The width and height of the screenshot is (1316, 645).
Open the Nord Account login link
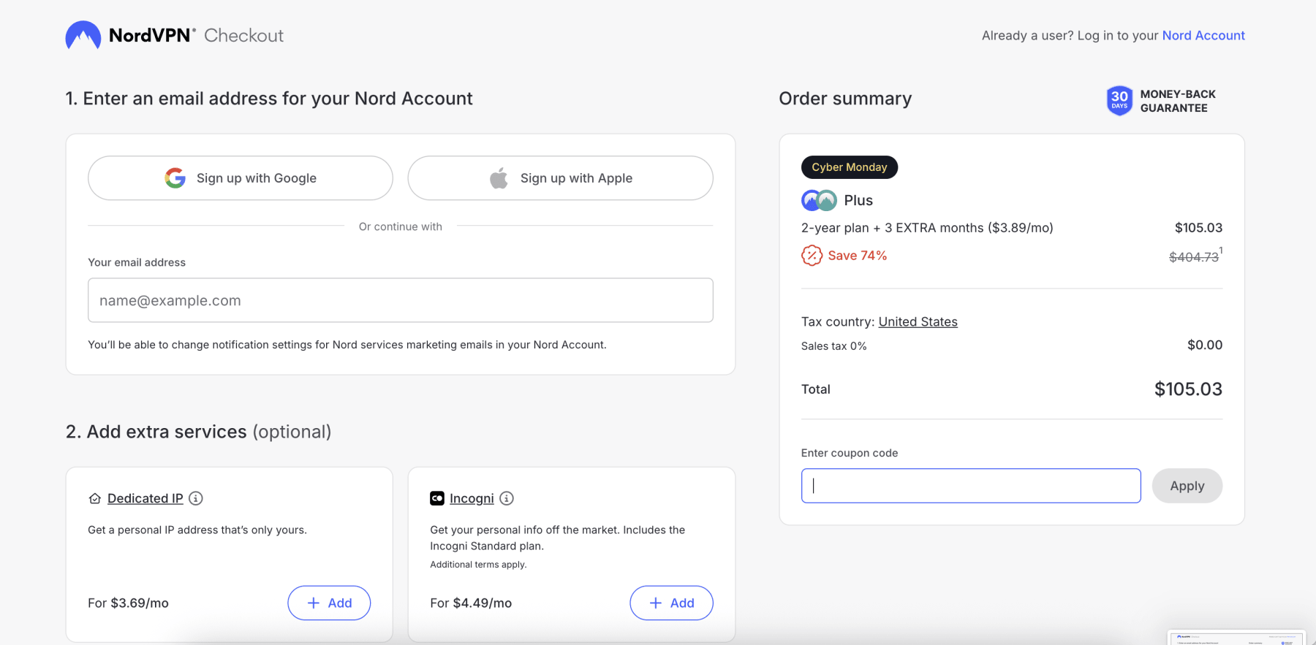(1203, 35)
